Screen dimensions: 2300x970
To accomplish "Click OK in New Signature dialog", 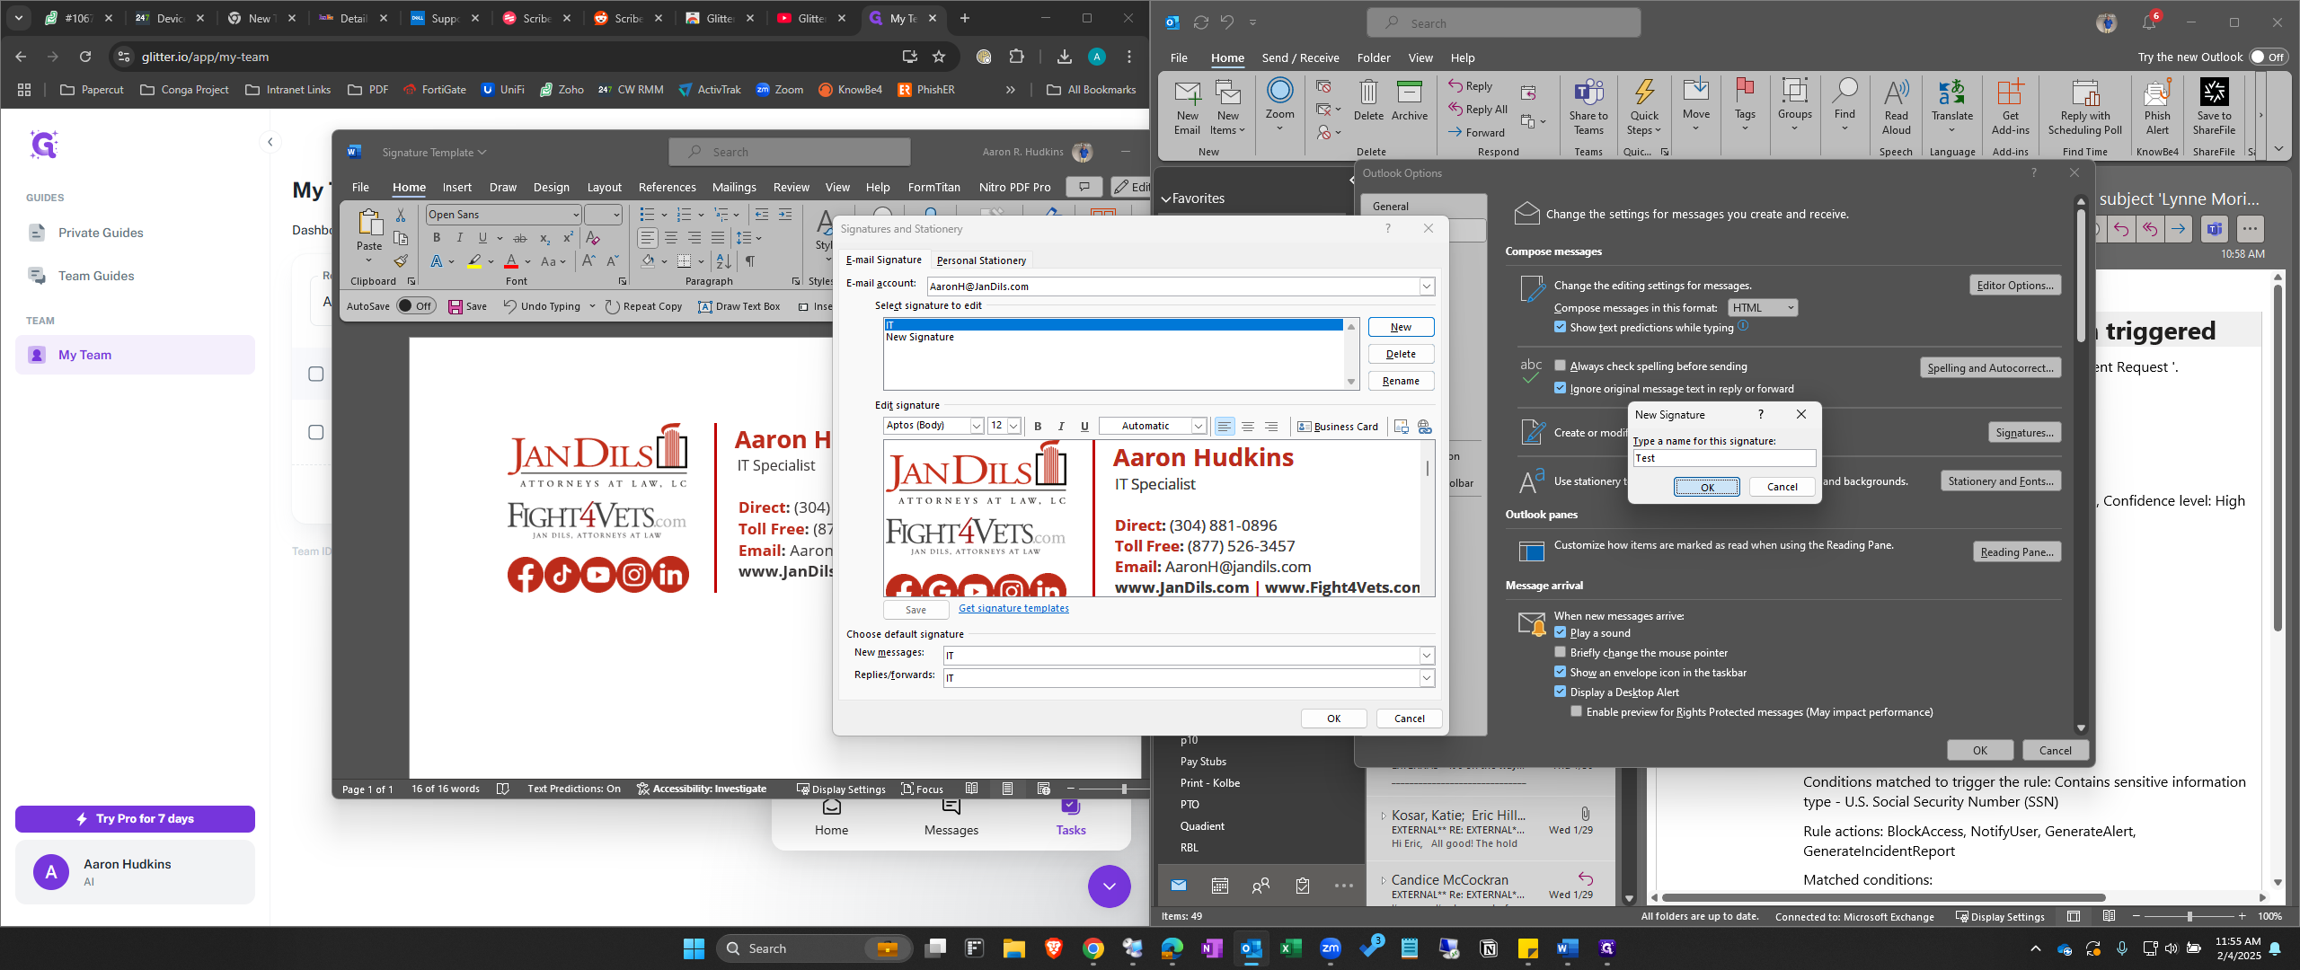I will (x=1707, y=487).
